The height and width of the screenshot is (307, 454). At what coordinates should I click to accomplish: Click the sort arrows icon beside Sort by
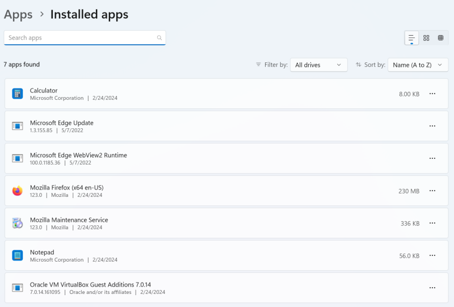(359, 65)
